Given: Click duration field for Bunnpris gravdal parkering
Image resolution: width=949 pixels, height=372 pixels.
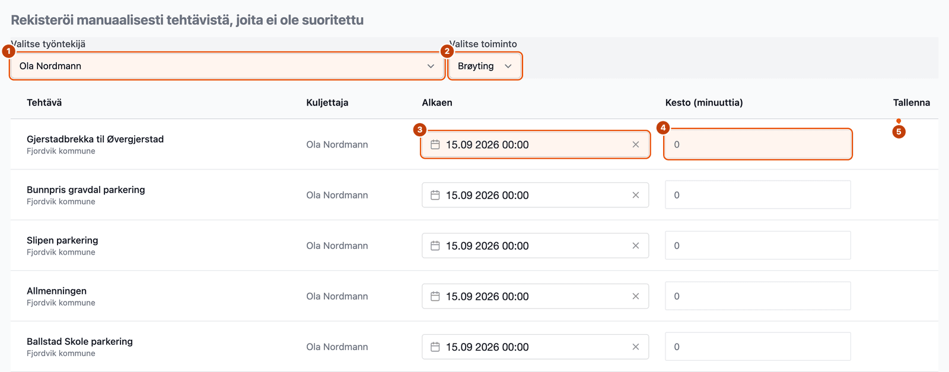Looking at the screenshot, I should coord(757,195).
